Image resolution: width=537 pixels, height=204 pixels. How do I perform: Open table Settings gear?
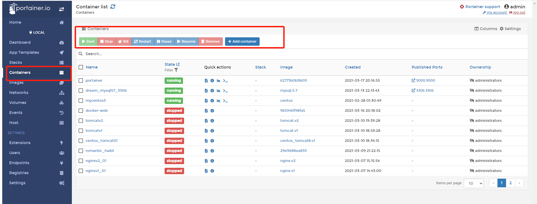coord(510,29)
